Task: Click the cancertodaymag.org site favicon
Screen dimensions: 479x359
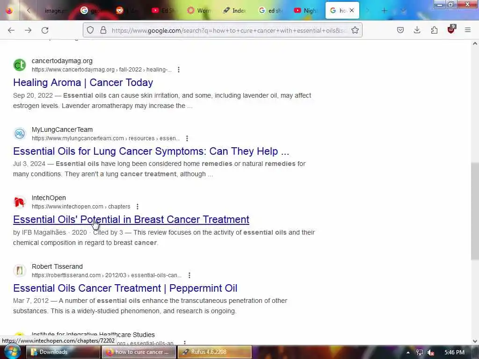Action: pyautogui.click(x=20, y=65)
